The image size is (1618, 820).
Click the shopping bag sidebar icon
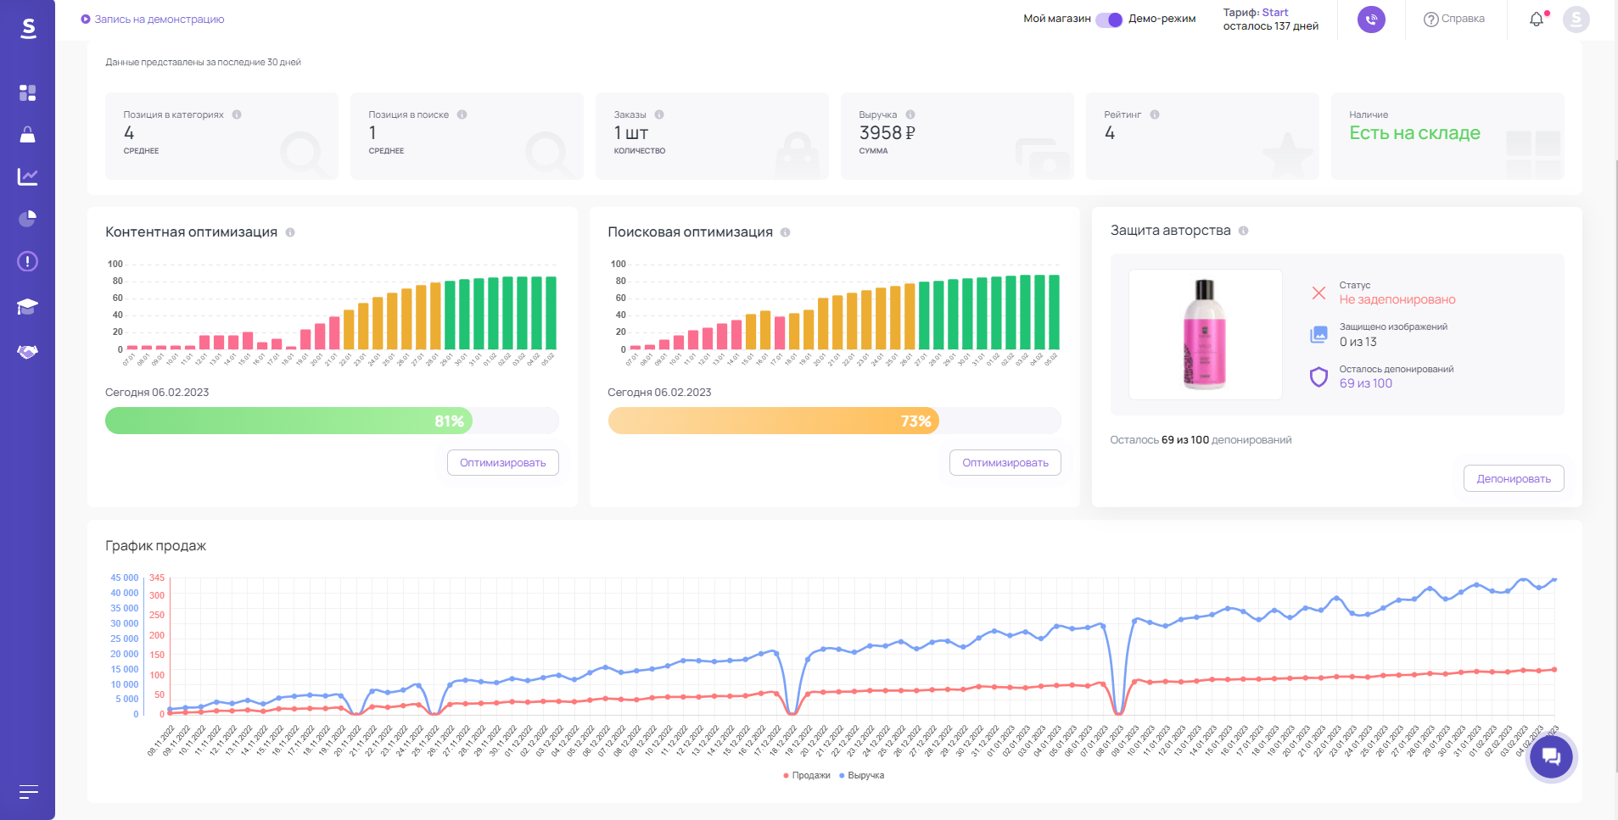27,135
